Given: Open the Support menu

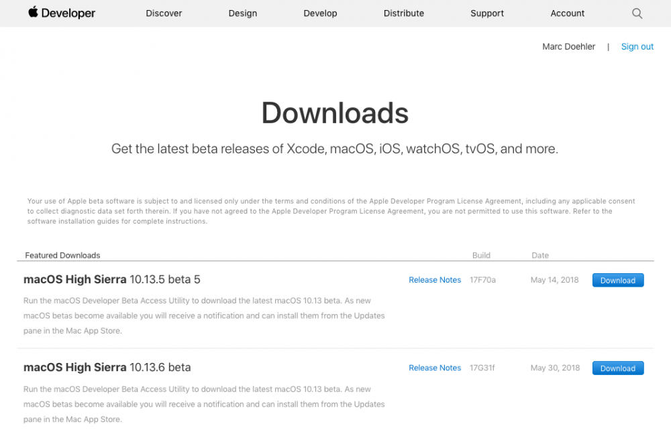Looking at the screenshot, I should [487, 13].
